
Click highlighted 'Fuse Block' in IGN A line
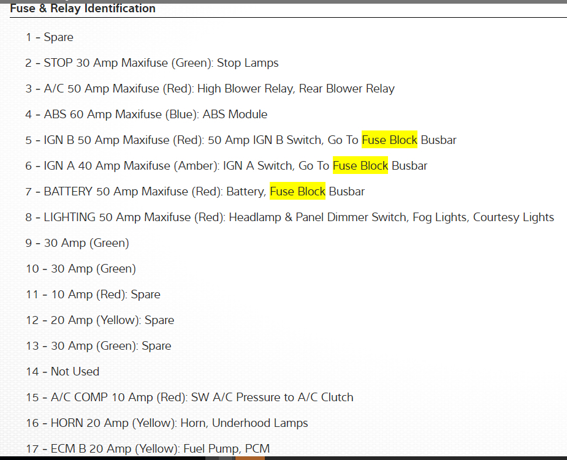point(360,165)
